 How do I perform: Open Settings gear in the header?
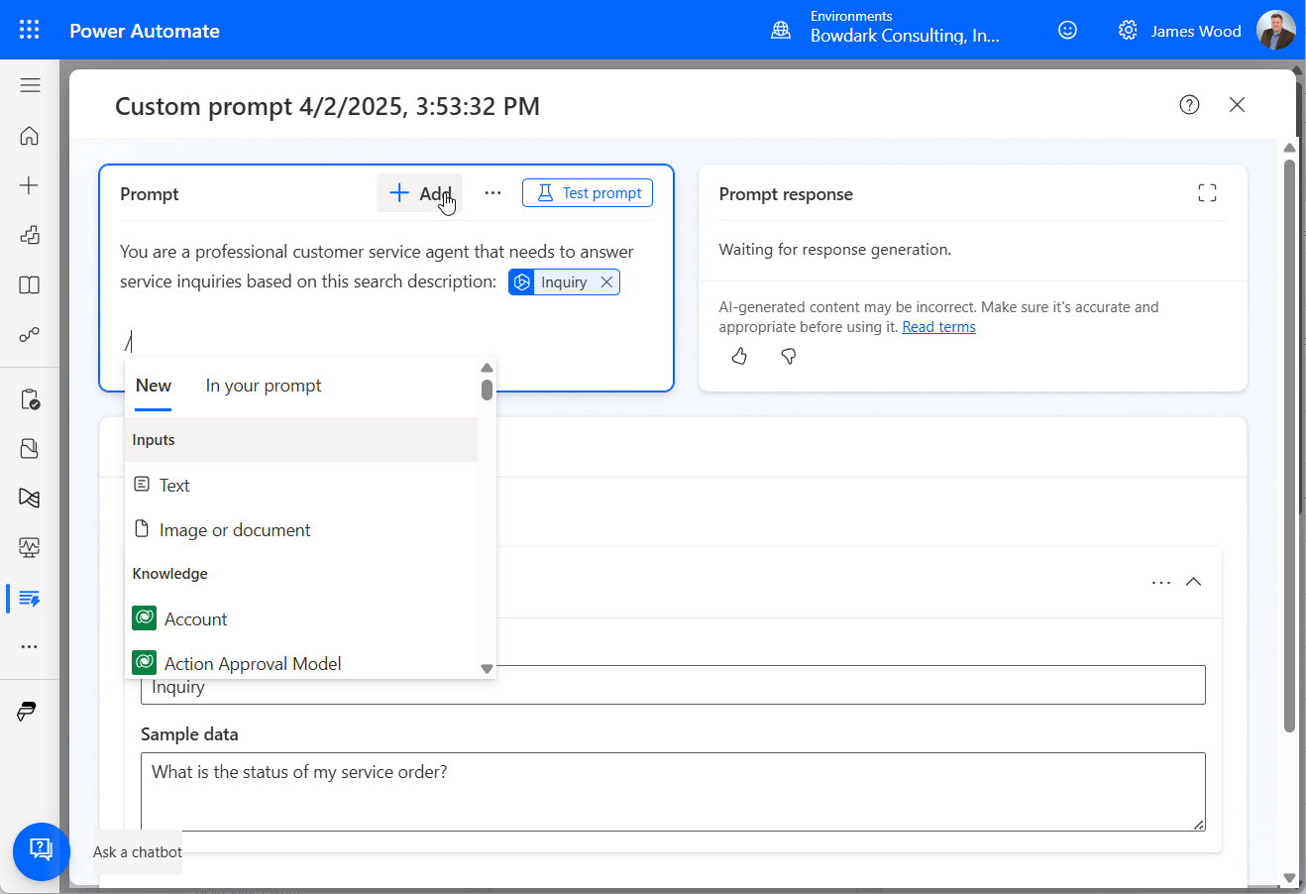point(1128,31)
